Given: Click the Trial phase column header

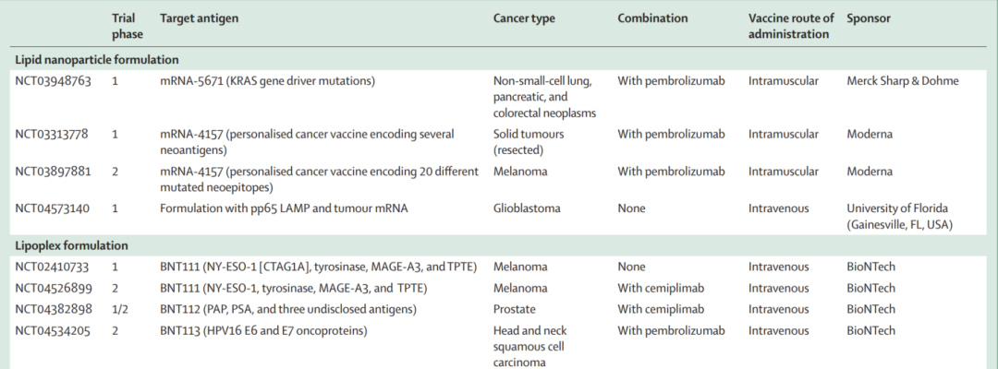Looking at the screenshot, I should (x=128, y=26).
